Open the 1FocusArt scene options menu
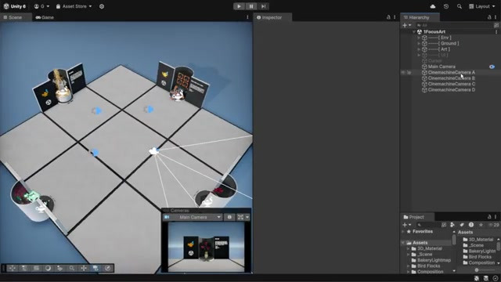501x282 pixels. [496, 32]
